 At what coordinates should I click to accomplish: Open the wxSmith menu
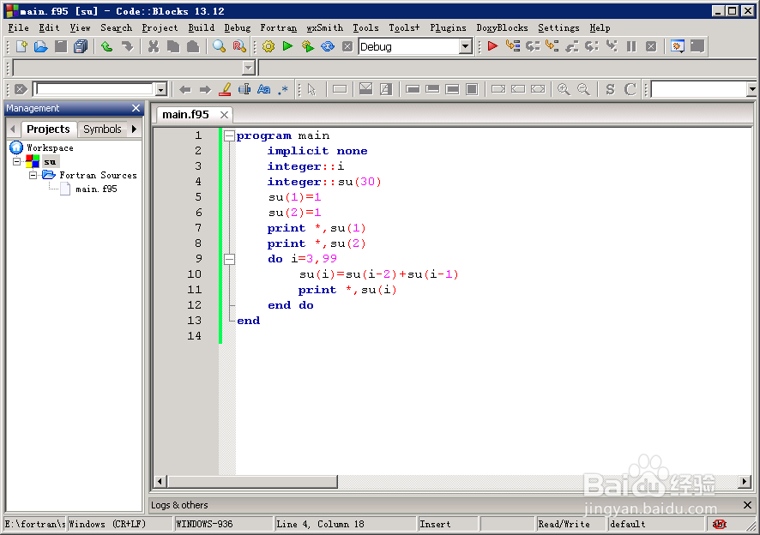pos(324,27)
